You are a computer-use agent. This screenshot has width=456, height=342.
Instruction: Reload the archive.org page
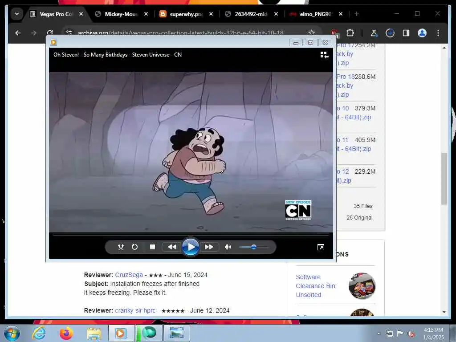(x=50, y=33)
